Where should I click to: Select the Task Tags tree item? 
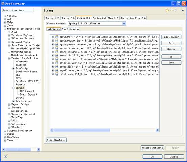pos(17,117)
